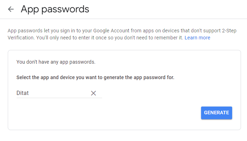Click the word 'Ditat' in the field

23,93
